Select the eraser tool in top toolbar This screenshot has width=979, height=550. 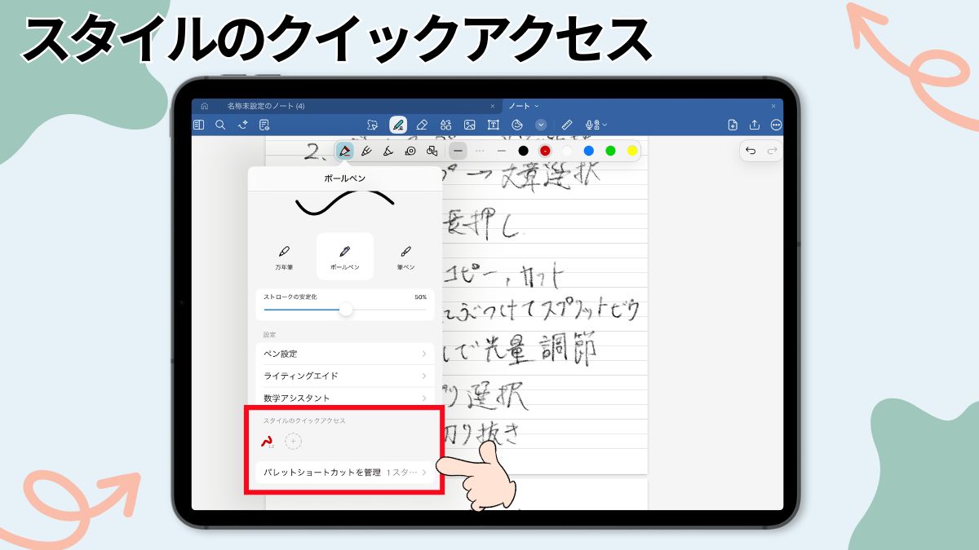pos(422,125)
